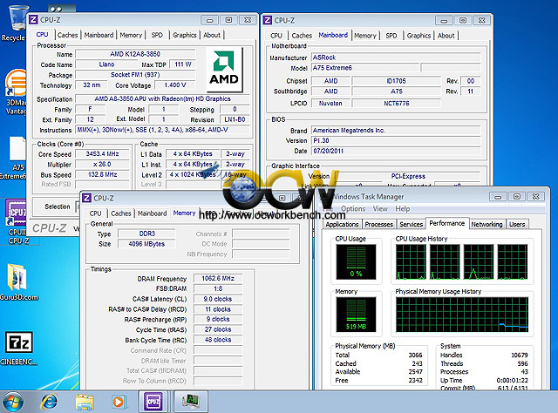Click the Memory 519 MB gauge
Viewport: 558px width, 413px height.
tap(356, 315)
